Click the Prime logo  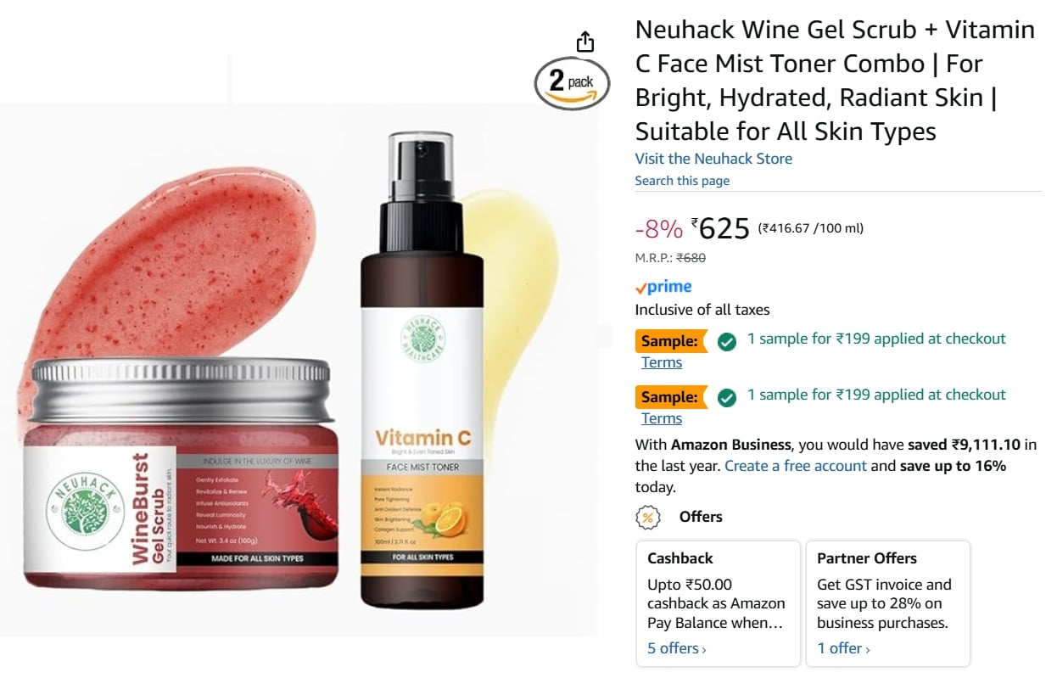(x=663, y=287)
